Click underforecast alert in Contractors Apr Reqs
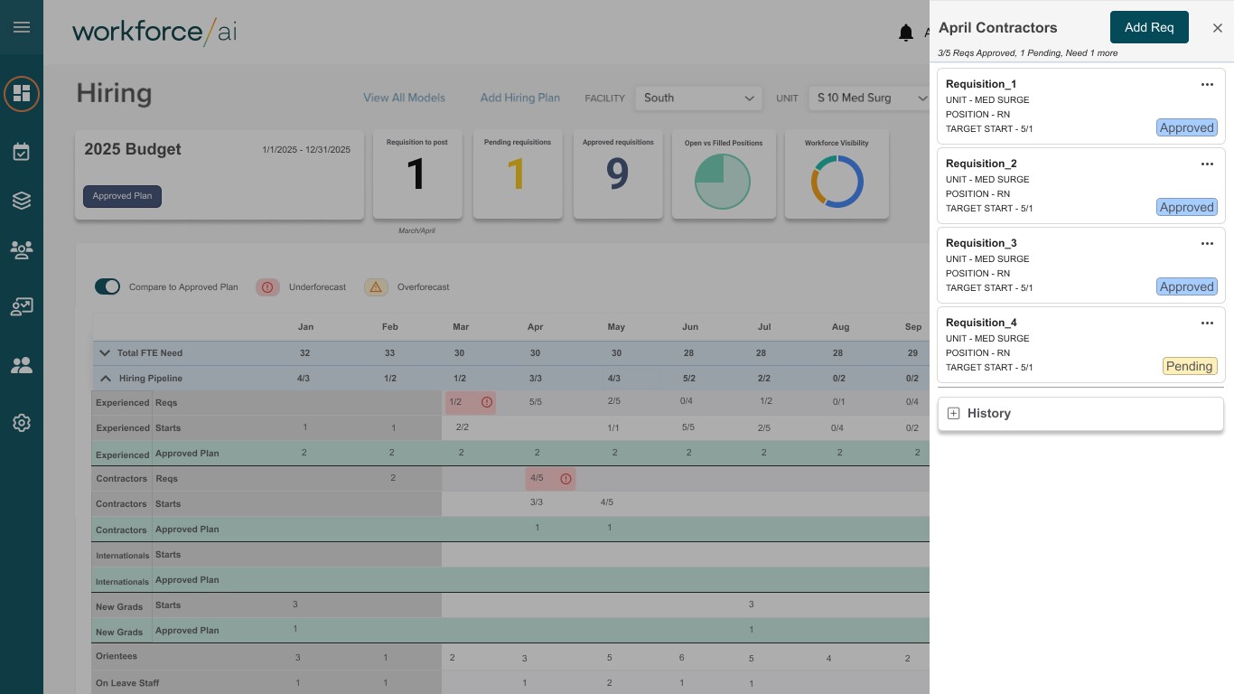Image resolution: width=1234 pixels, height=694 pixels. 566,478
